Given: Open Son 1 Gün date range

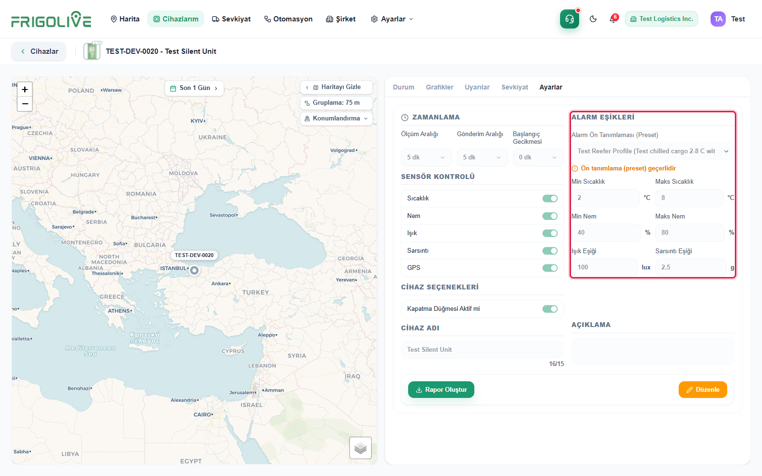Looking at the screenshot, I should click(x=194, y=88).
